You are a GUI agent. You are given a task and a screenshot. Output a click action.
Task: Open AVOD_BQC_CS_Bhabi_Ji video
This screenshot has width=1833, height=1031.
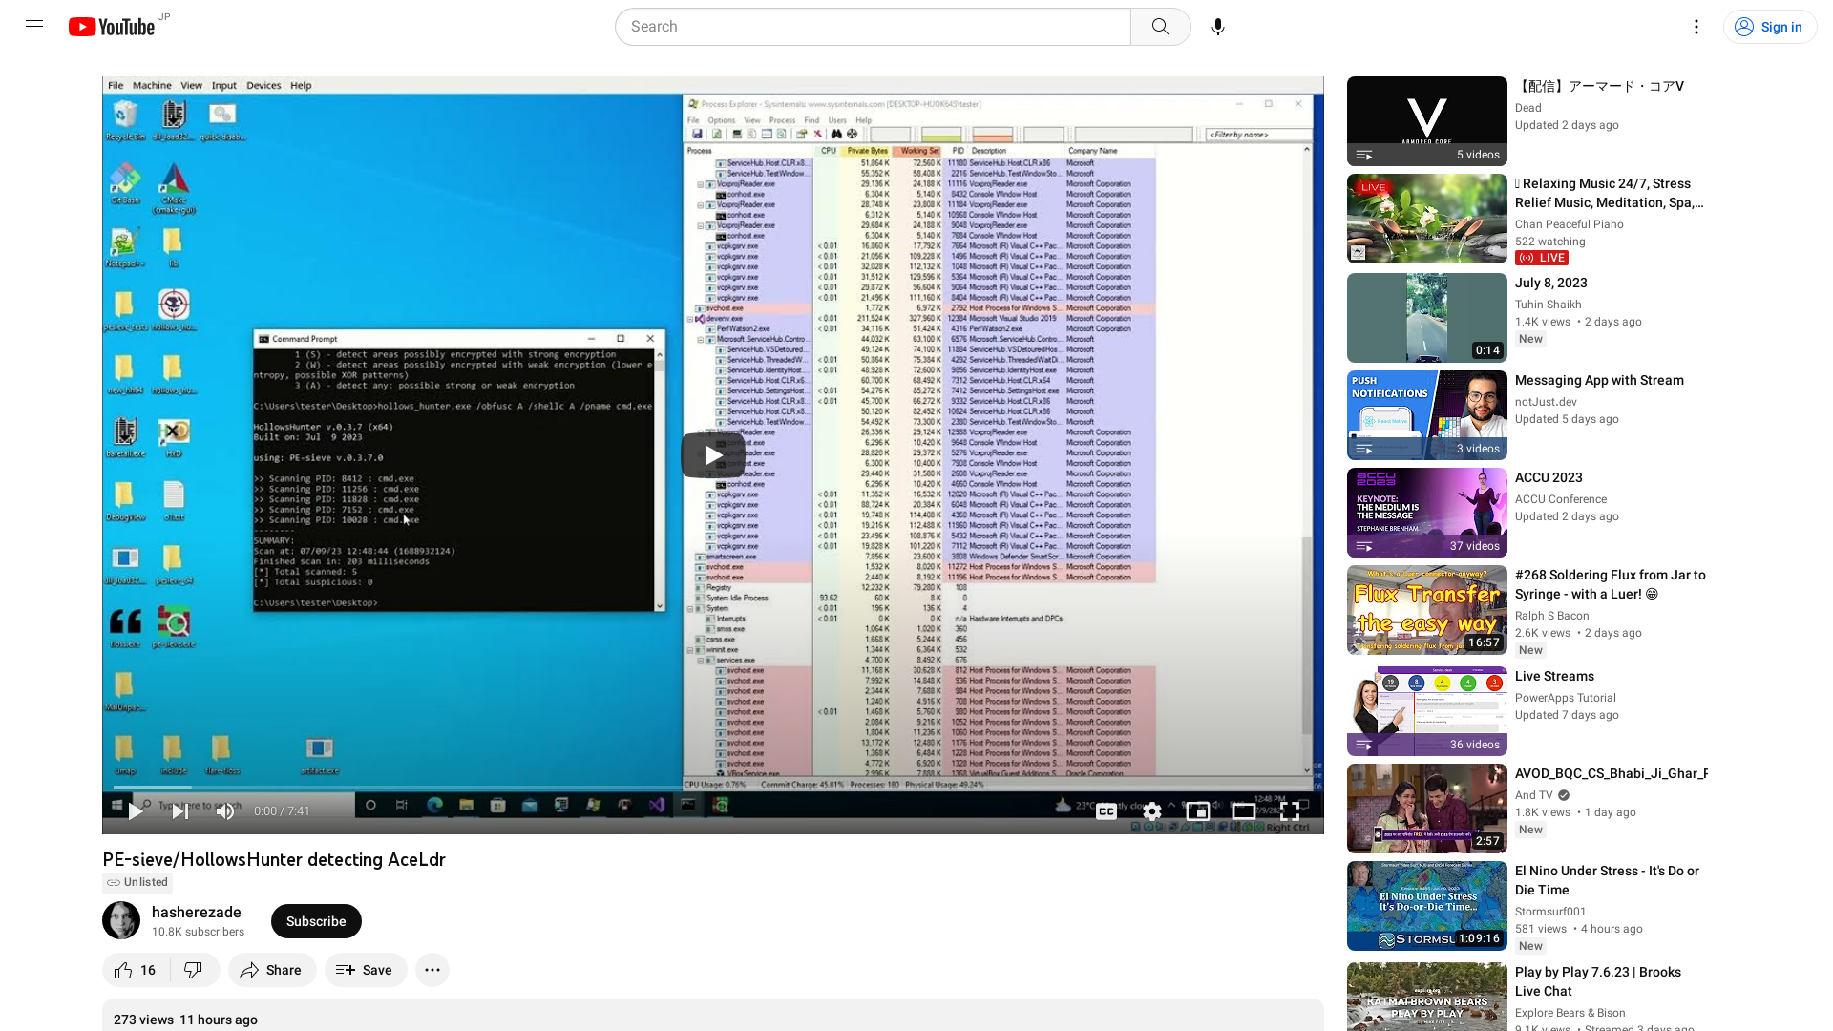point(1426,809)
